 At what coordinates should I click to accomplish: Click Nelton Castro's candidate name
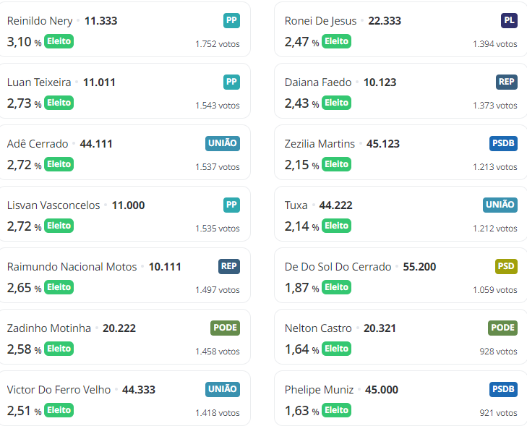pos(318,328)
